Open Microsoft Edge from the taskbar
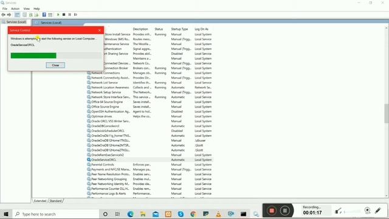This screenshot has height=219, width=389. (131, 214)
